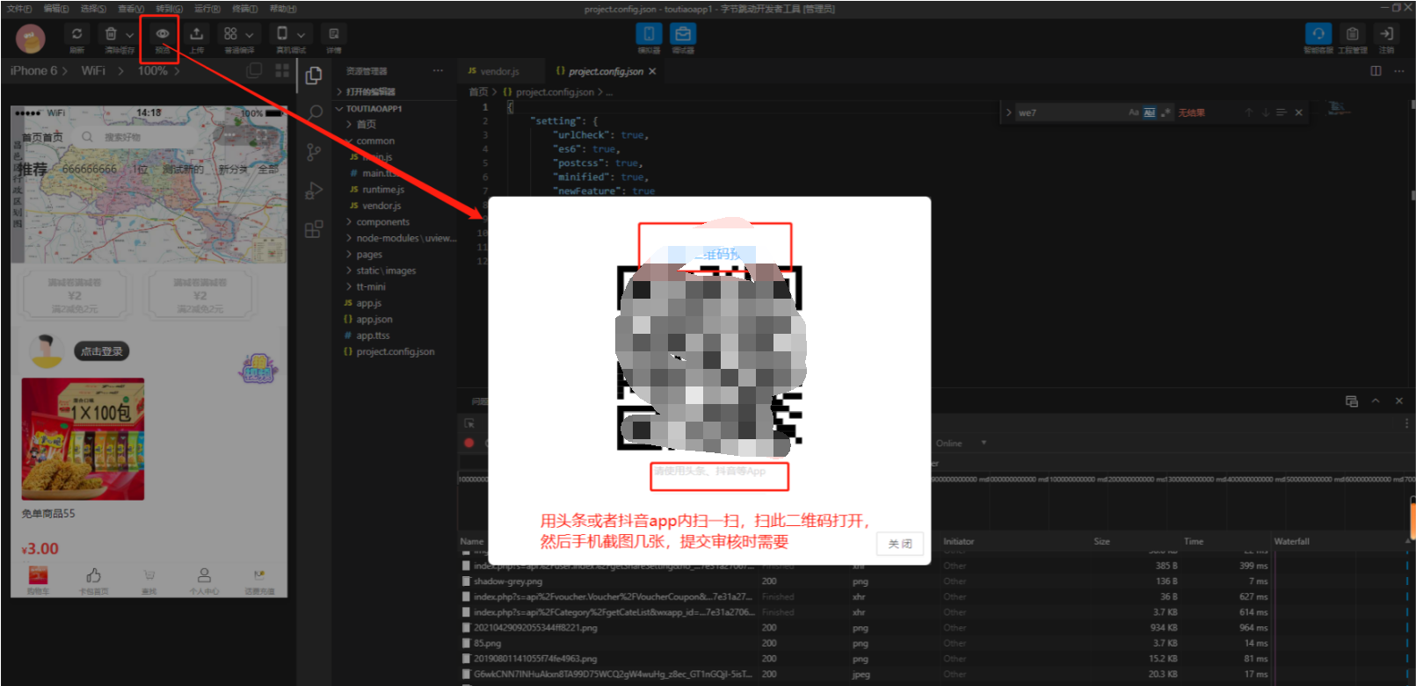Screen dimensions: 1416x686
Task: Open the 编辑(E) menu
Action: tap(56, 8)
